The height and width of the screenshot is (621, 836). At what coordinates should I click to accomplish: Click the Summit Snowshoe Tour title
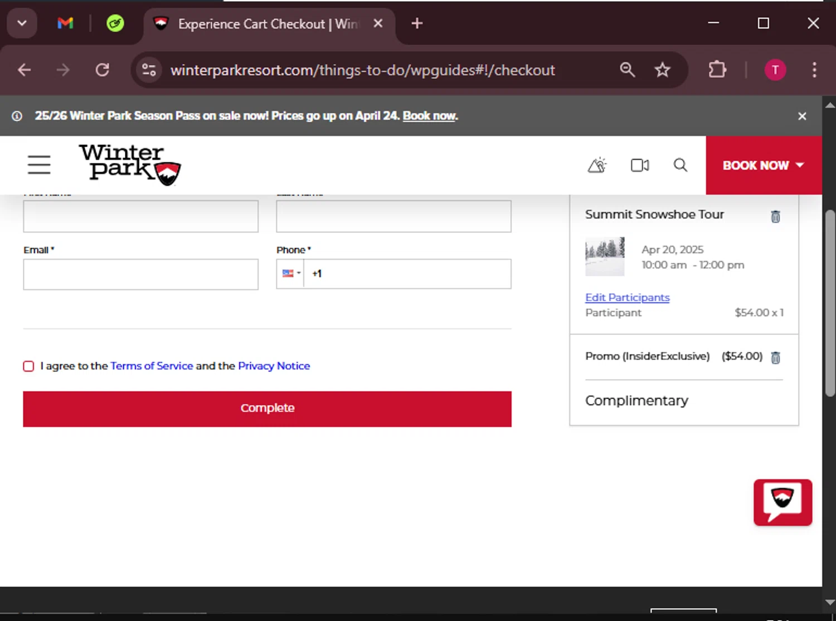[x=654, y=215]
